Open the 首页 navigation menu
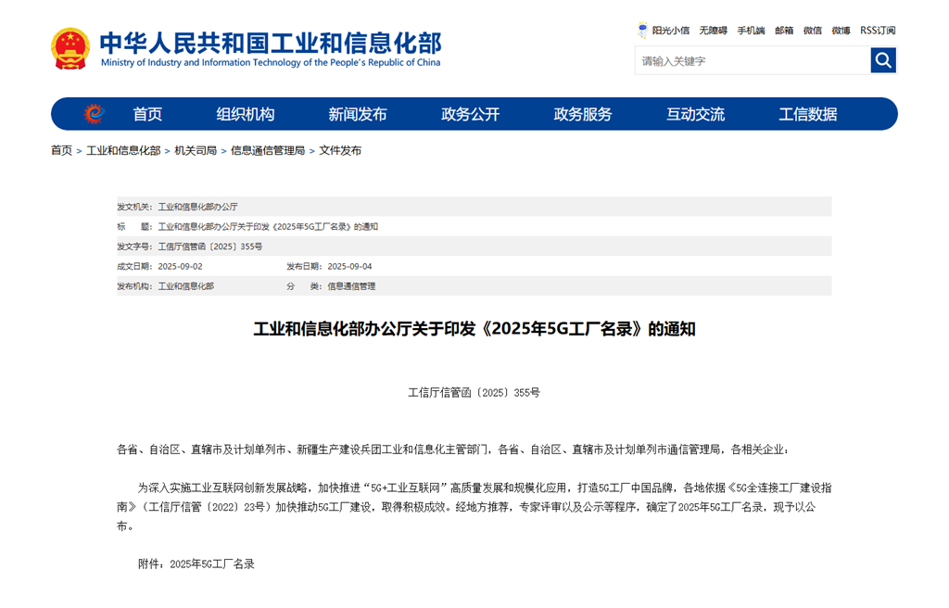This screenshot has width=949, height=608. click(147, 114)
